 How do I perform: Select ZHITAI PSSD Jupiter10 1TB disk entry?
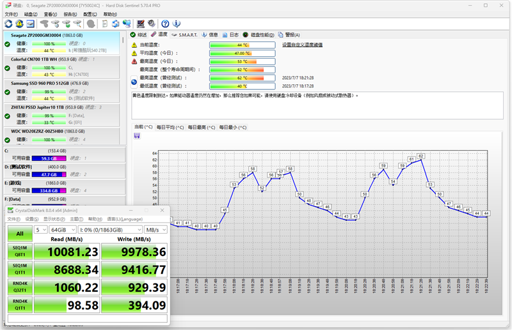(x=61, y=115)
